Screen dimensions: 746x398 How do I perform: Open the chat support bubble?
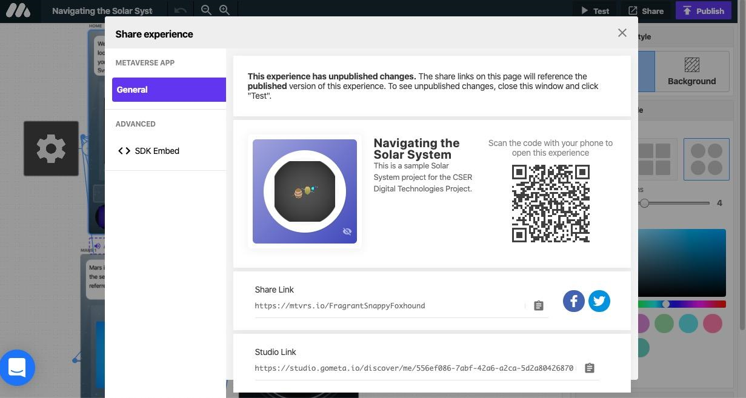click(x=18, y=368)
